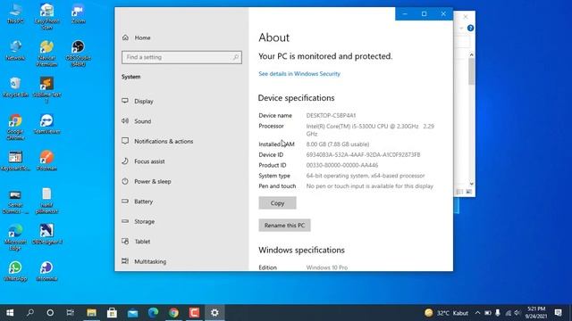Open the notification center icon
Screen dimensions: 572x321
558,313
